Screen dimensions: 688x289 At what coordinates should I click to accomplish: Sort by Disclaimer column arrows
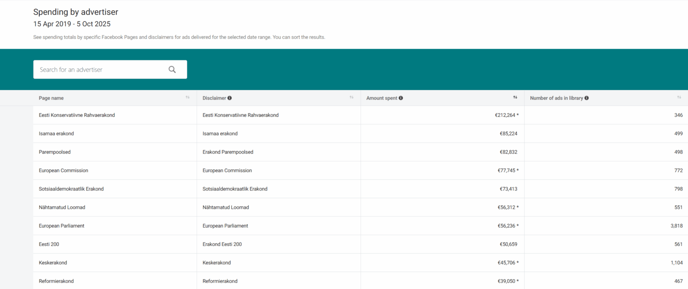pyautogui.click(x=352, y=98)
